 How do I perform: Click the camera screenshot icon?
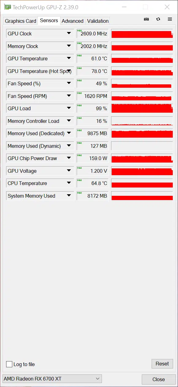[146, 19]
